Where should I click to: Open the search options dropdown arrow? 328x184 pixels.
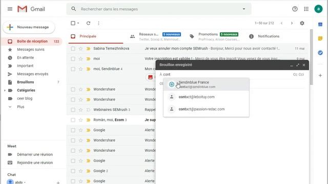[x=244, y=9]
